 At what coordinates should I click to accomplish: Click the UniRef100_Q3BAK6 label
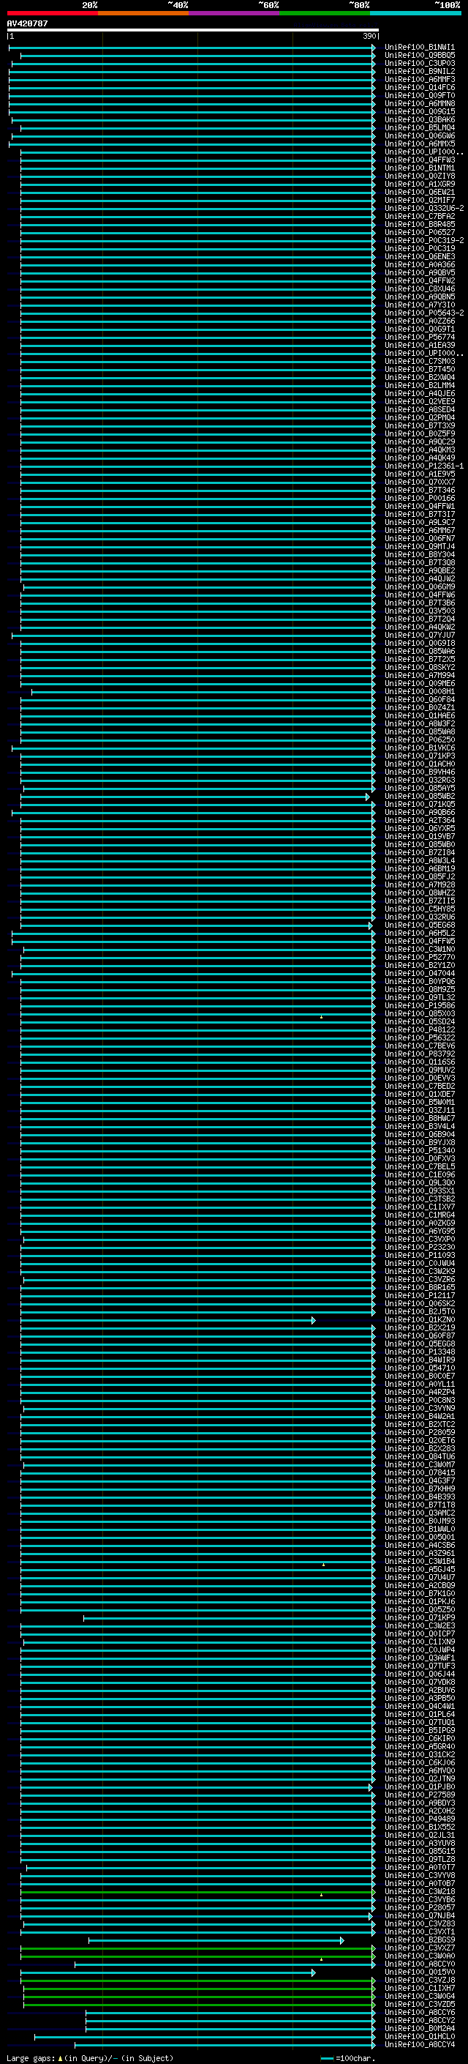[x=419, y=119]
